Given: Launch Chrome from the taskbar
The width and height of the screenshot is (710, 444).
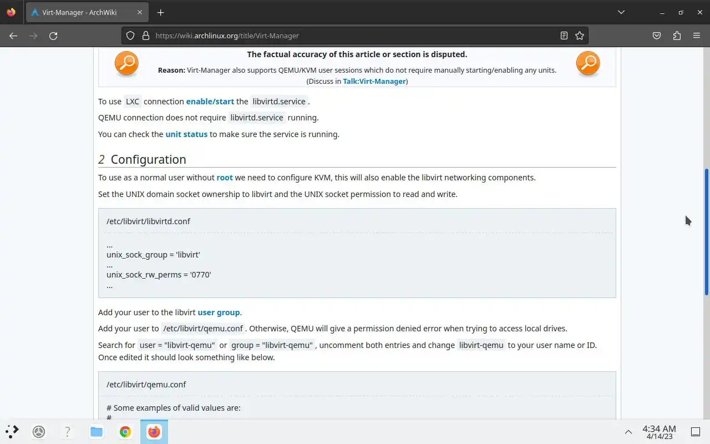Looking at the screenshot, I should pos(125,431).
